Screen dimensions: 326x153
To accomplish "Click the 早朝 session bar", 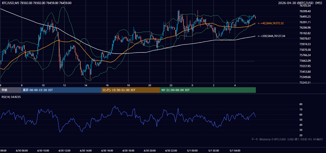I will click(10, 90).
